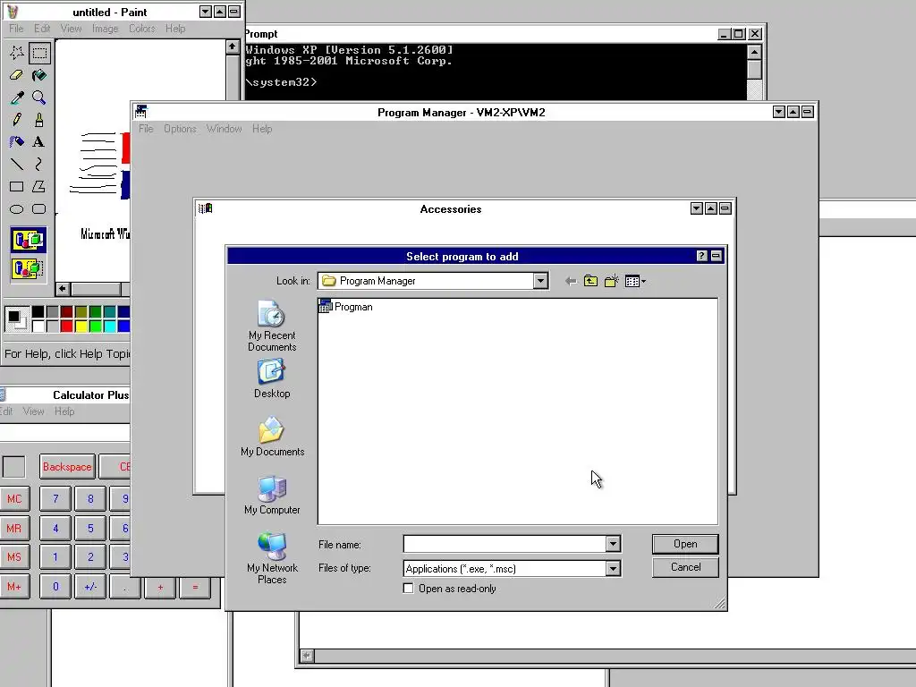
Task: Click the Cancel button in the dialog
Action: coord(685,567)
